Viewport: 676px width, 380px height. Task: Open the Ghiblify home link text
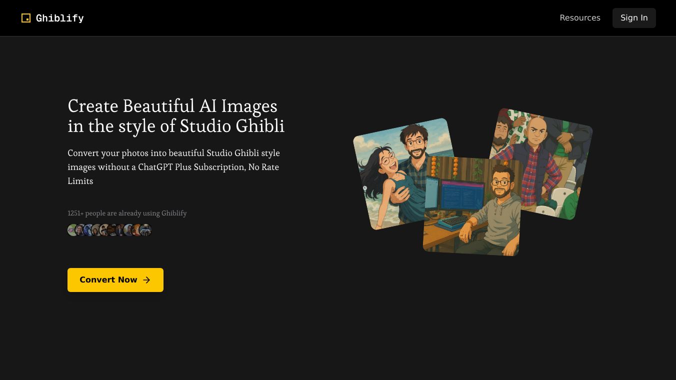tap(60, 18)
